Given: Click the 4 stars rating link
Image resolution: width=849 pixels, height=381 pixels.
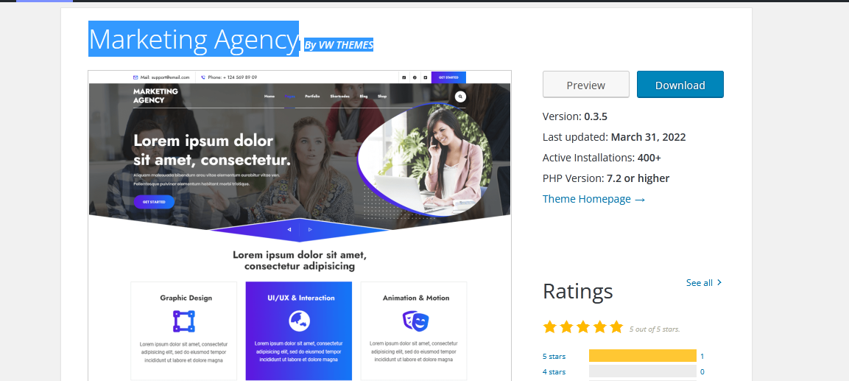Looking at the screenshot, I should 554,371.
